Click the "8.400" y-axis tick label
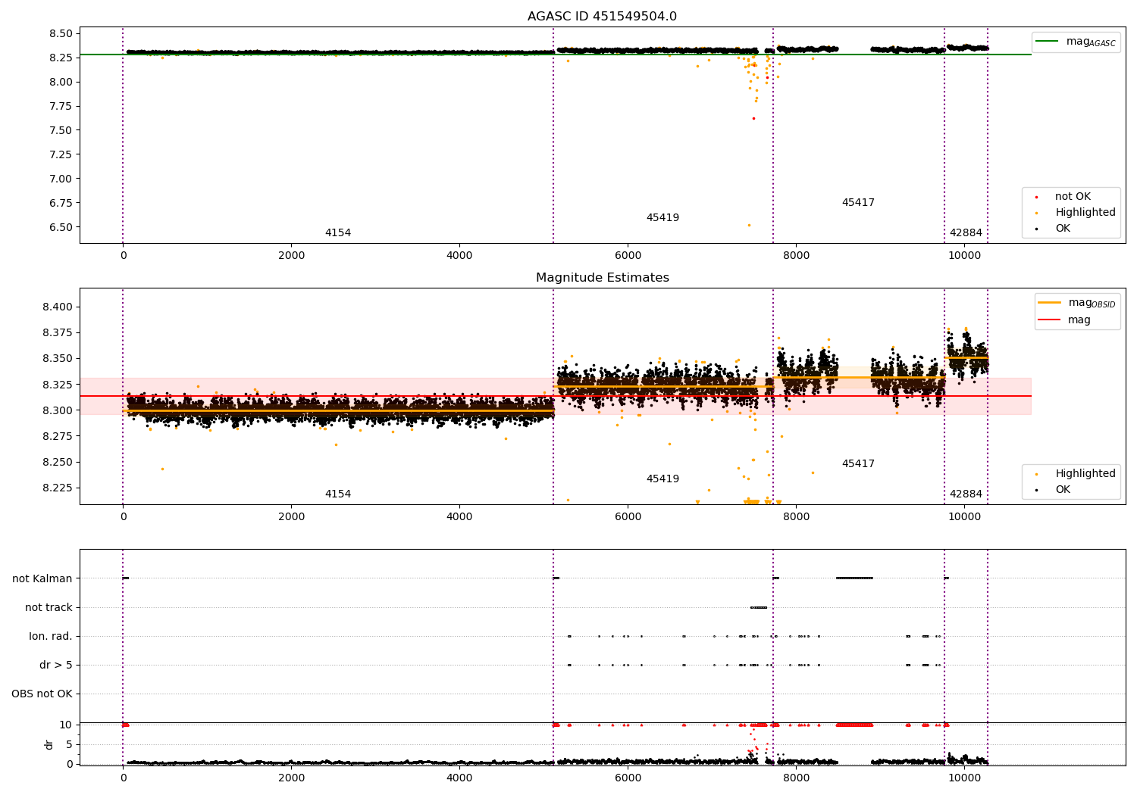 pyautogui.click(x=58, y=307)
